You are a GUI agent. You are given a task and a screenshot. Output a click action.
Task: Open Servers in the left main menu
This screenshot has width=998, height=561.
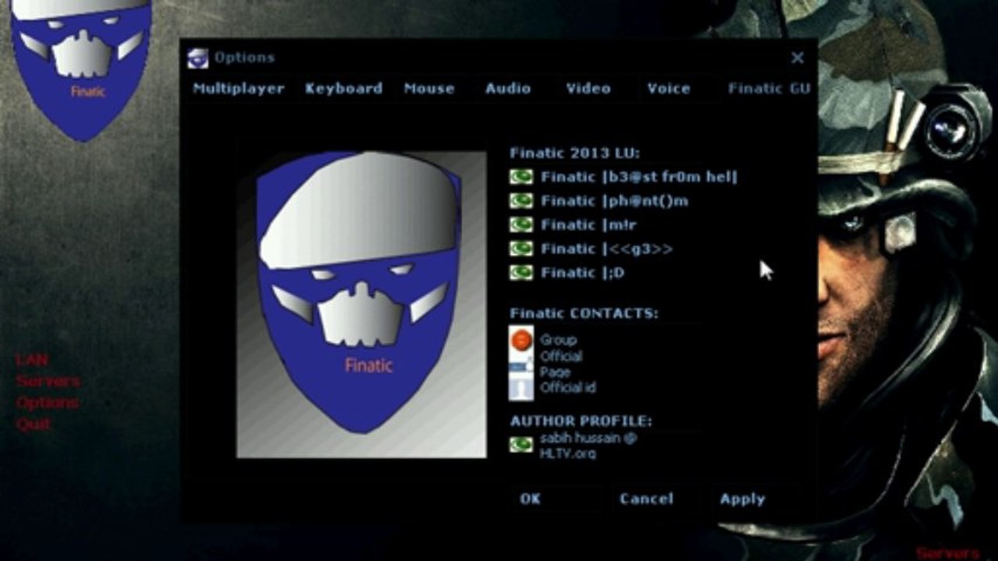(x=48, y=382)
